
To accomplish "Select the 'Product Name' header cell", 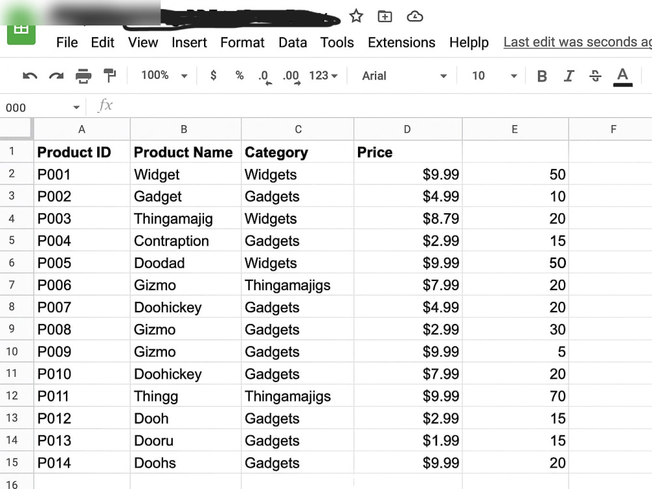I will pyautogui.click(x=185, y=152).
